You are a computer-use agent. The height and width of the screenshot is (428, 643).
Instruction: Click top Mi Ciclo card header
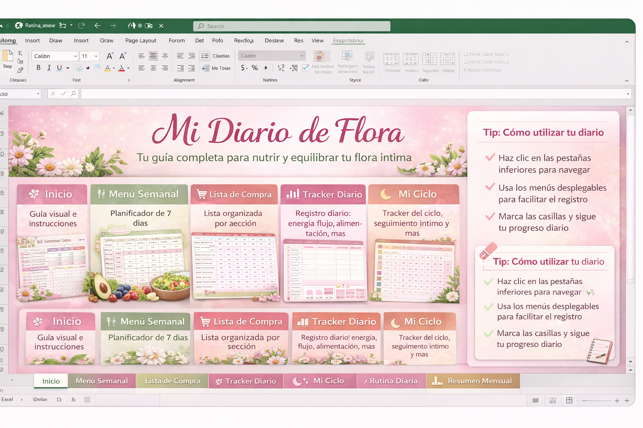(414, 194)
